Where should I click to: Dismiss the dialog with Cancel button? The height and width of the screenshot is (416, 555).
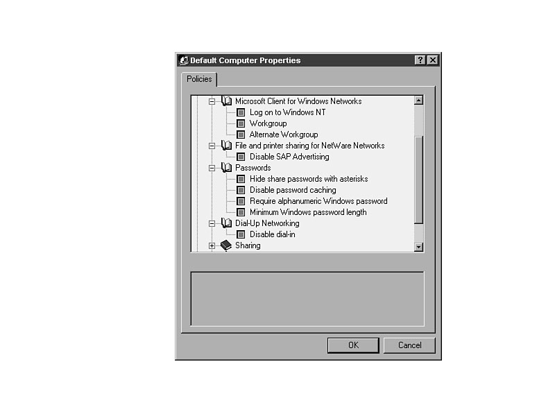click(x=409, y=345)
